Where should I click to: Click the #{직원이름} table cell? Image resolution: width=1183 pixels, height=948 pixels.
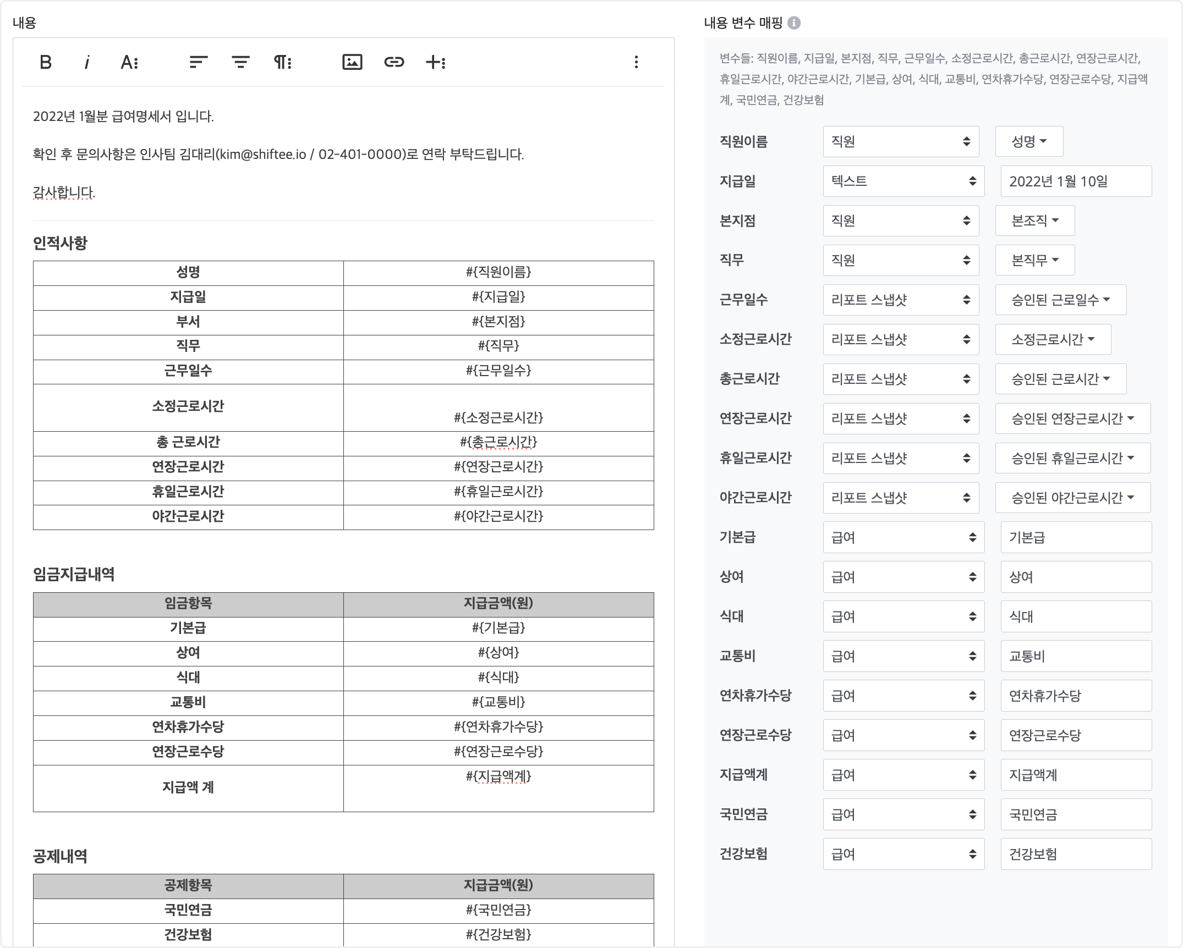click(x=499, y=273)
